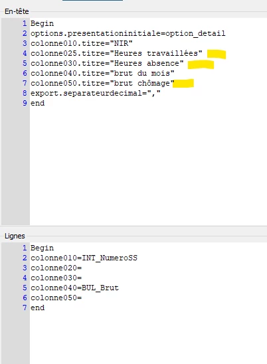Click the "Heures travaillées" title line
The height and width of the screenshot is (364, 267).
click(x=116, y=53)
